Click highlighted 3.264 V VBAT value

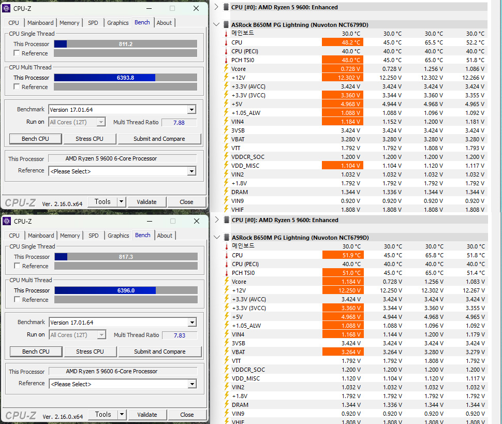[343, 352]
